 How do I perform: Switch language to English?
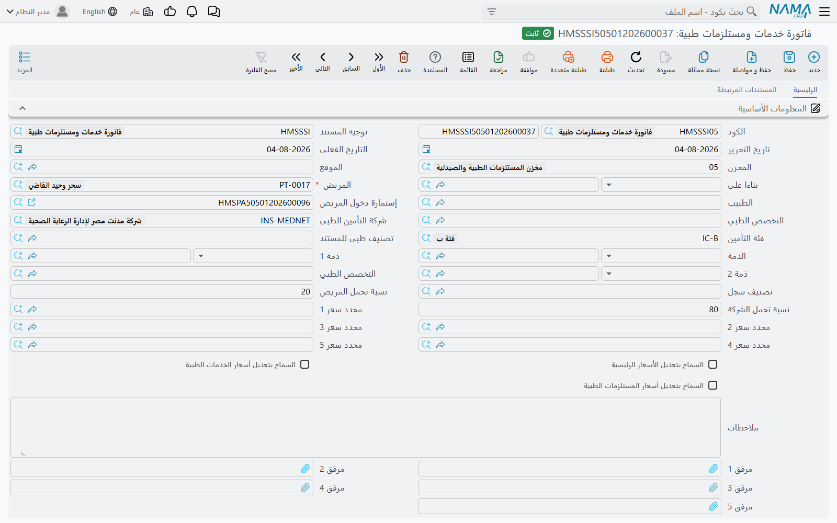point(99,12)
